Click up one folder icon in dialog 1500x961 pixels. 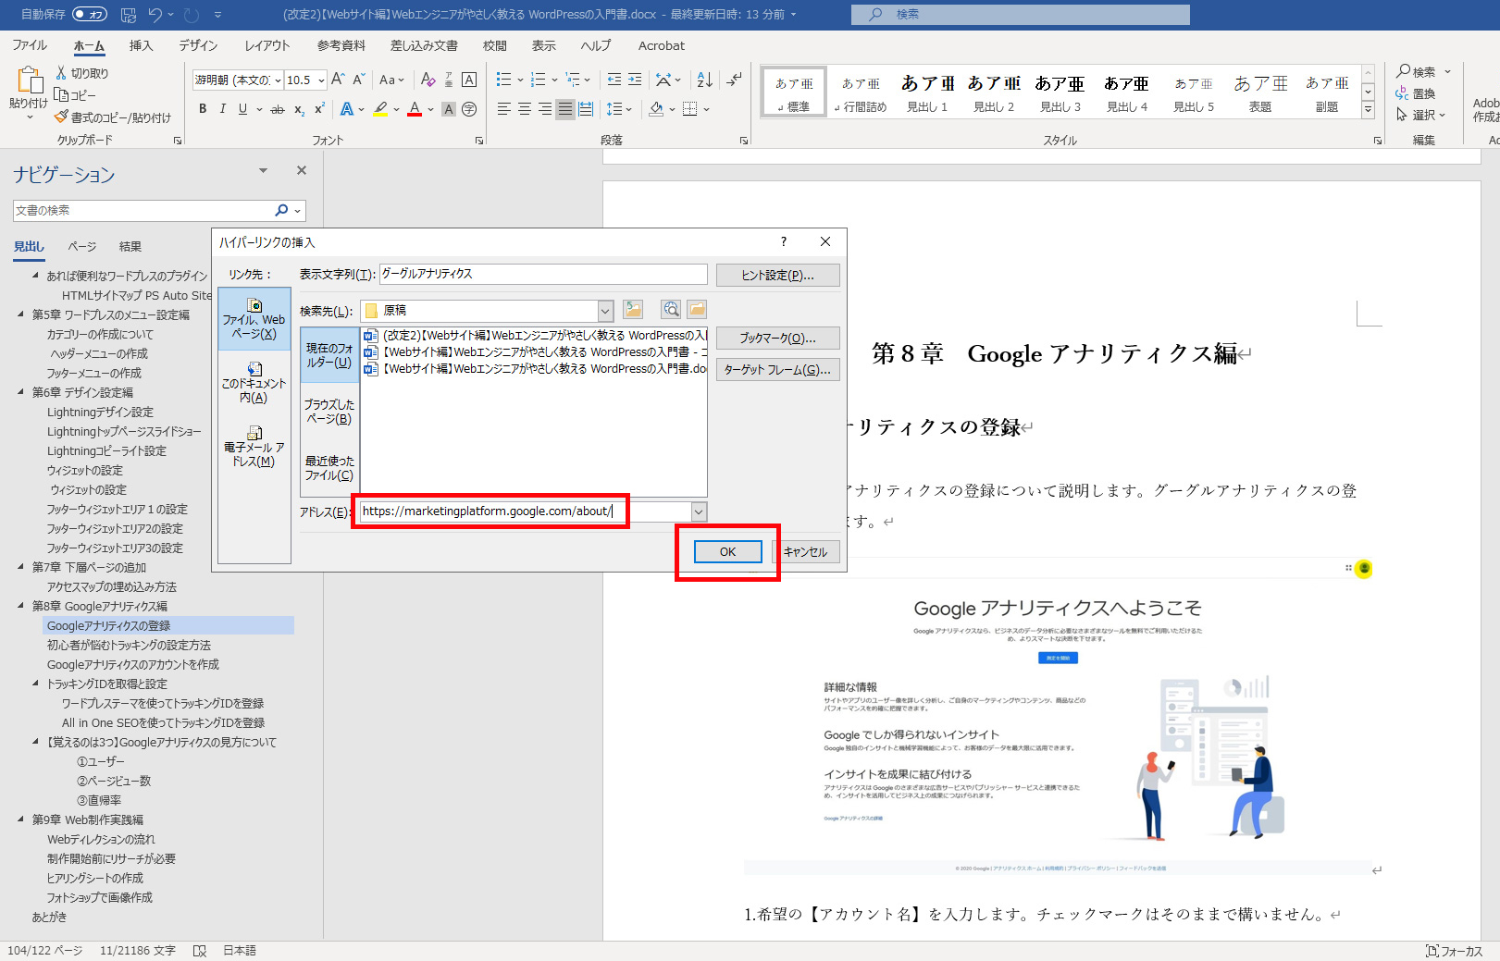pos(633,310)
